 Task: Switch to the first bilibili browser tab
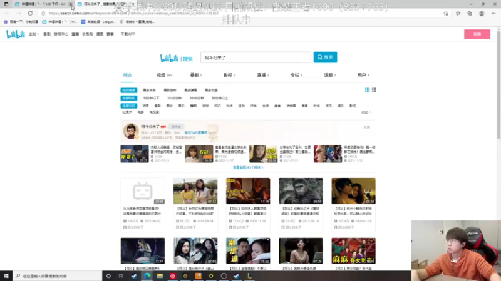coord(41,4)
